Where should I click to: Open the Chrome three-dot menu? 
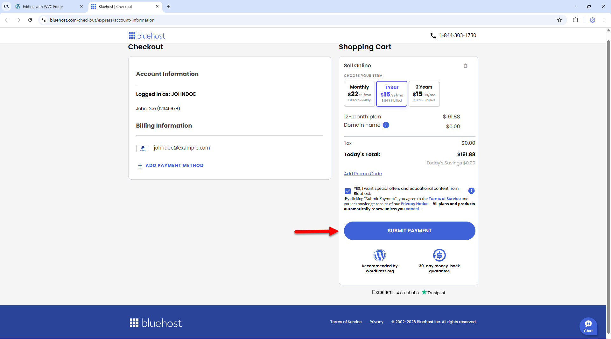(x=604, y=20)
